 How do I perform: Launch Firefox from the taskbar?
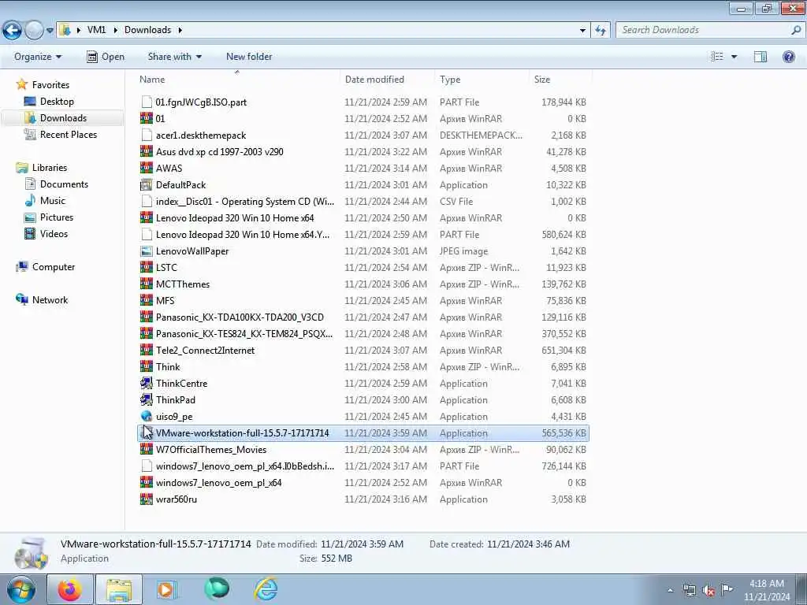point(69,589)
